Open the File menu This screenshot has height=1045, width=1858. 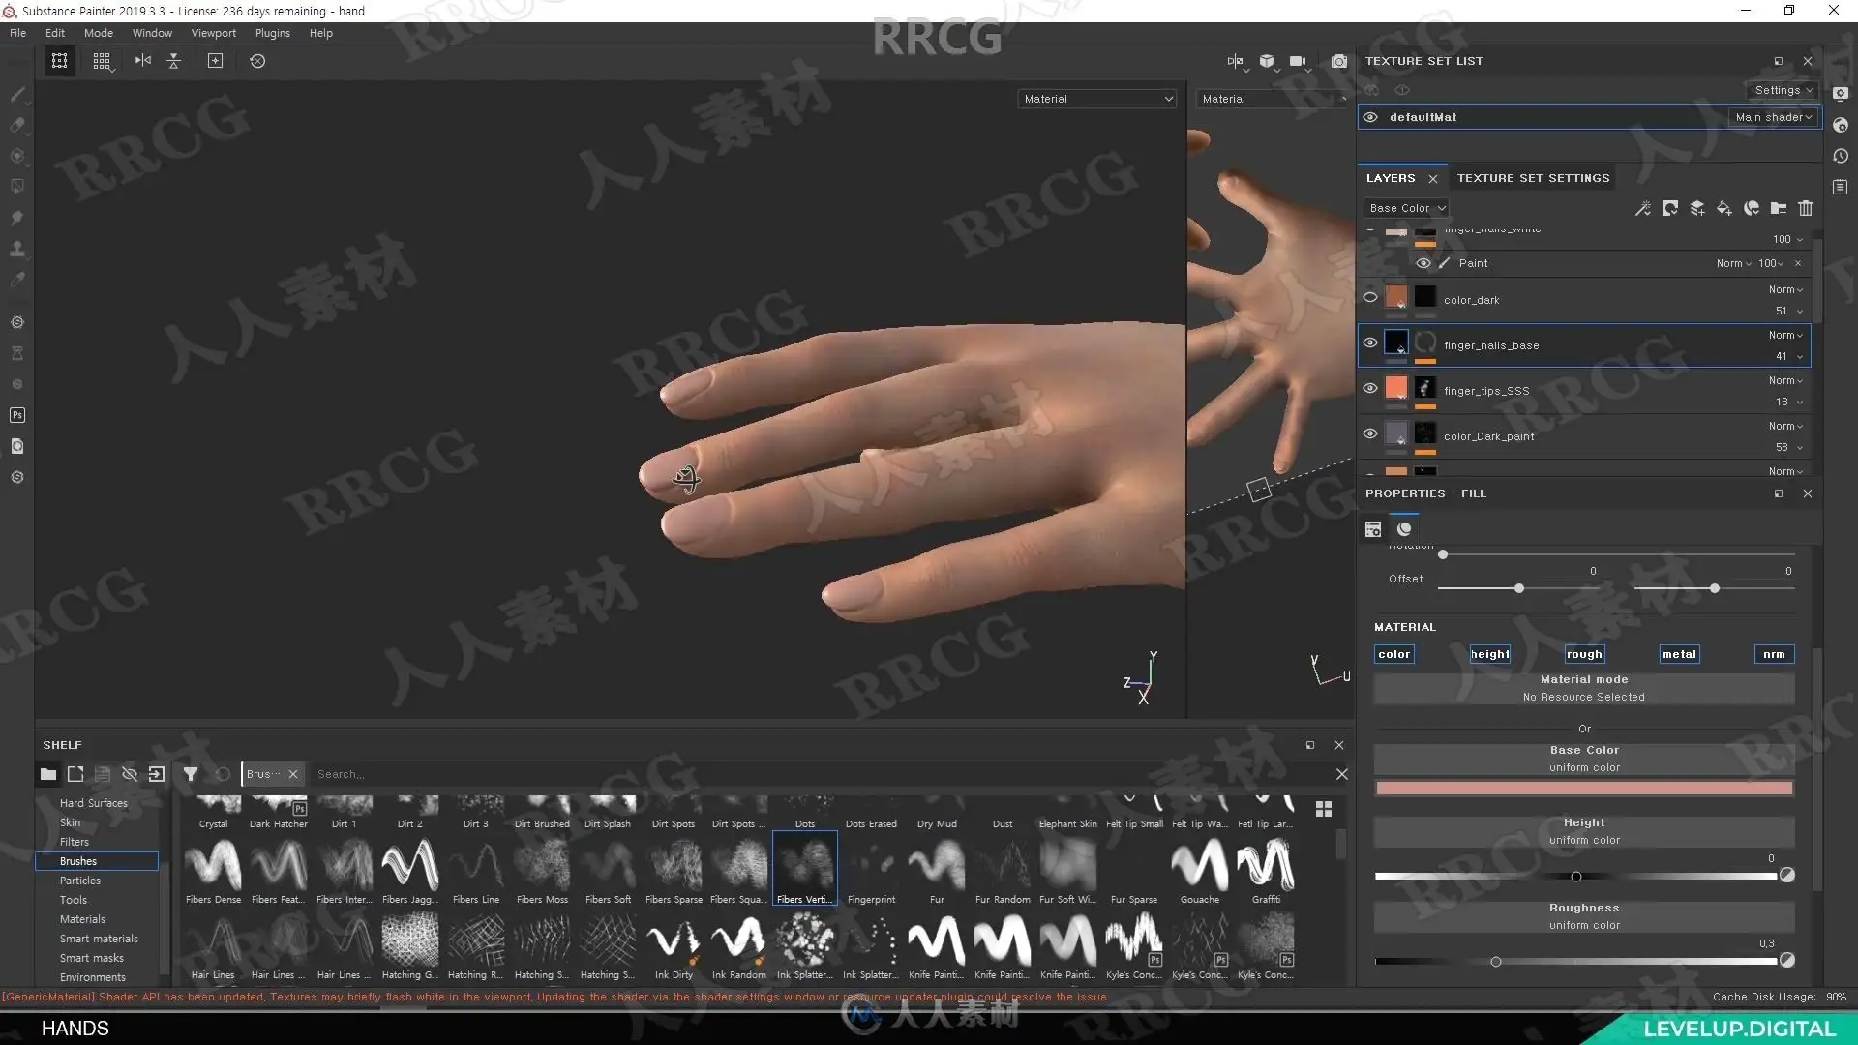point(17,33)
